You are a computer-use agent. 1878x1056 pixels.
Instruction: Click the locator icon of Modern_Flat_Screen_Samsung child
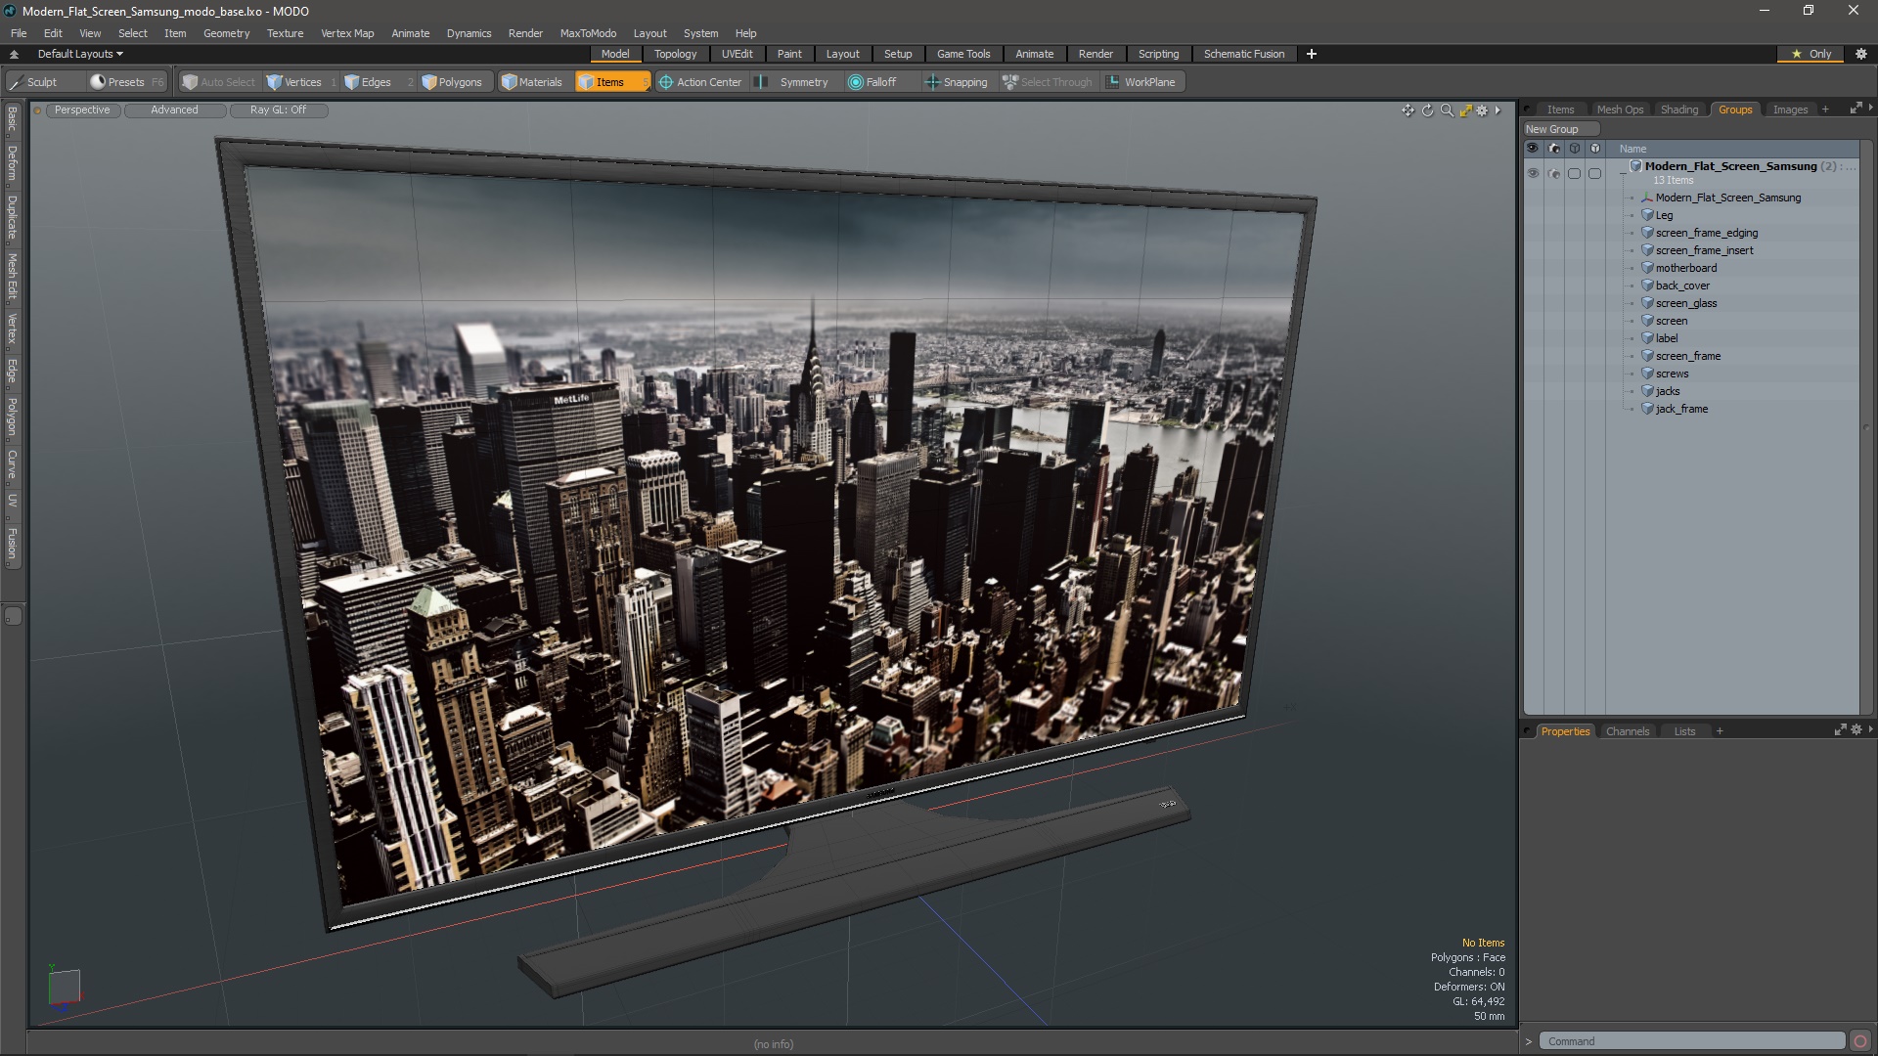1647,198
